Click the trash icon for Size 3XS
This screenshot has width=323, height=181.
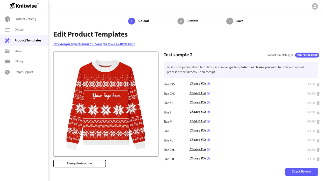point(318,84)
